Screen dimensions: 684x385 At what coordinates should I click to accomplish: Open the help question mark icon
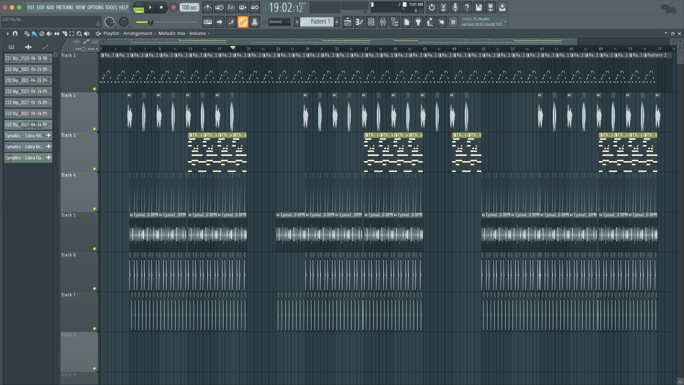click(467, 7)
